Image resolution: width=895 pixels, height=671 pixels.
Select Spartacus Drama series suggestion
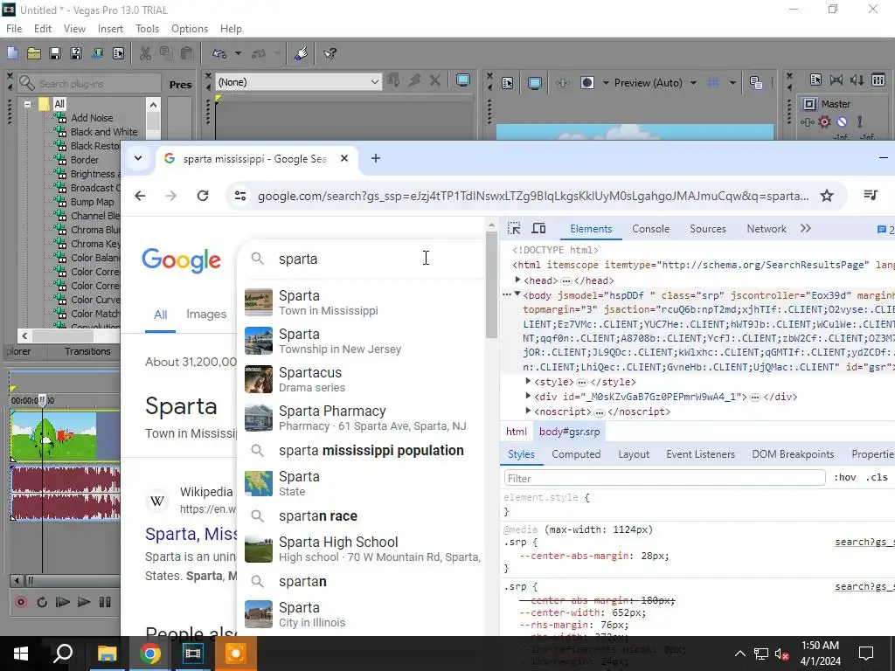click(x=361, y=379)
